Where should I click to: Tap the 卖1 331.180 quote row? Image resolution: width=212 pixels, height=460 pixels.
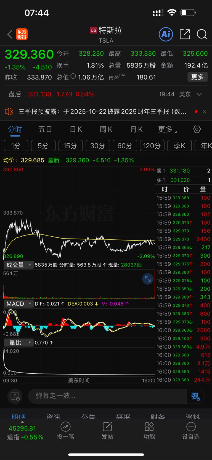pyautogui.click(x=184, y=171)
